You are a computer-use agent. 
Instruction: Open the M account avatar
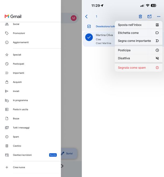click(x=74, y=18)
